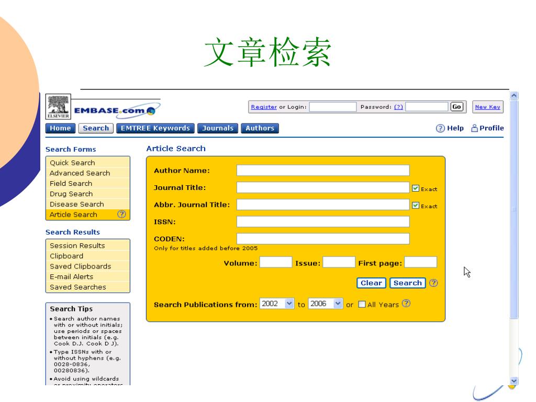Click the First page input field
The image size is (536, 402).
coord(421,262)
